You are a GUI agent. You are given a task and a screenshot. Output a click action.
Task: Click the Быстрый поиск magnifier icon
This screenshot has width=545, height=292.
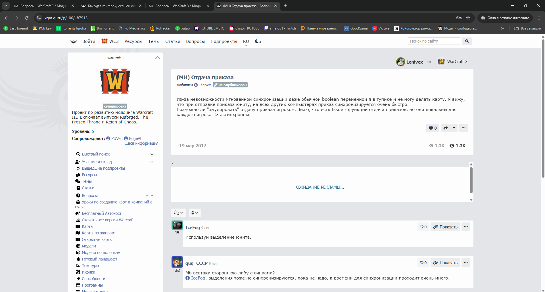click(78, 154)
